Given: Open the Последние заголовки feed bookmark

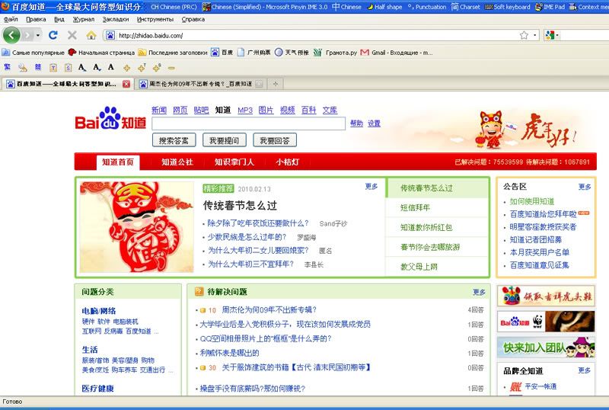Looking at the screenshot, I should 173,52.
